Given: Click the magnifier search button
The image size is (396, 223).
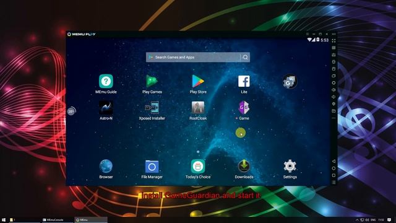Looking at the screenshot, I should pos(245,58).
